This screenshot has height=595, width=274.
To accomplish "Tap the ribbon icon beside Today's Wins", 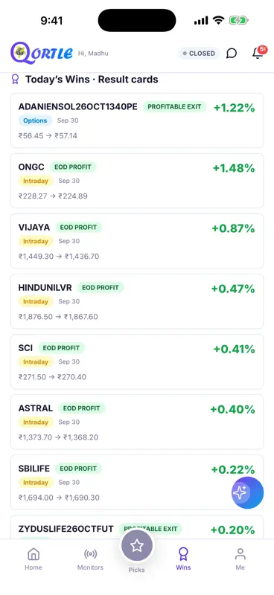I will tap(15, 80).
